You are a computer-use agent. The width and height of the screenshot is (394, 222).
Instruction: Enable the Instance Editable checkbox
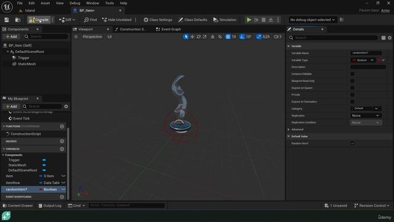click(x=353, y=74)
